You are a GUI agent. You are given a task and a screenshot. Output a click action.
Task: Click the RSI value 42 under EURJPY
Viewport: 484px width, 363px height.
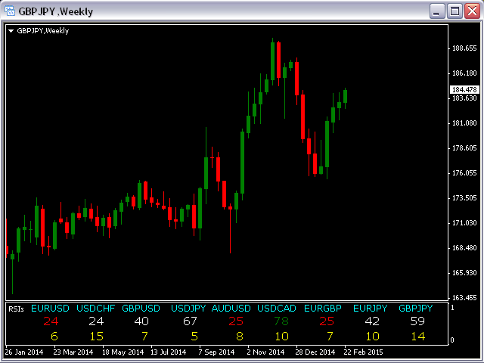coord(372,321)
